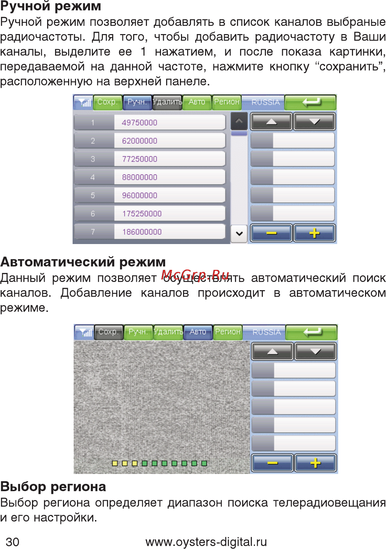The image size is (386, 549).
Task: Click yellow minus button in auto mode screenshot
Action: tap(272, 463)
